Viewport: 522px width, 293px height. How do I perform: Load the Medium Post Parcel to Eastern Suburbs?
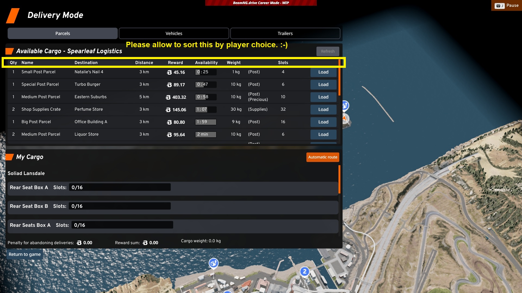click(x=323, y=97)
